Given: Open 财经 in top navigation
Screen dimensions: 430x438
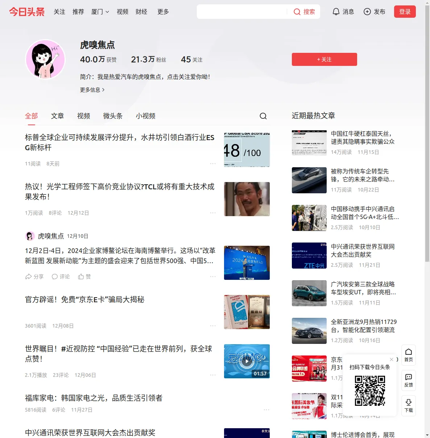Looking at the screenshot, I should (x=141, y=12).
